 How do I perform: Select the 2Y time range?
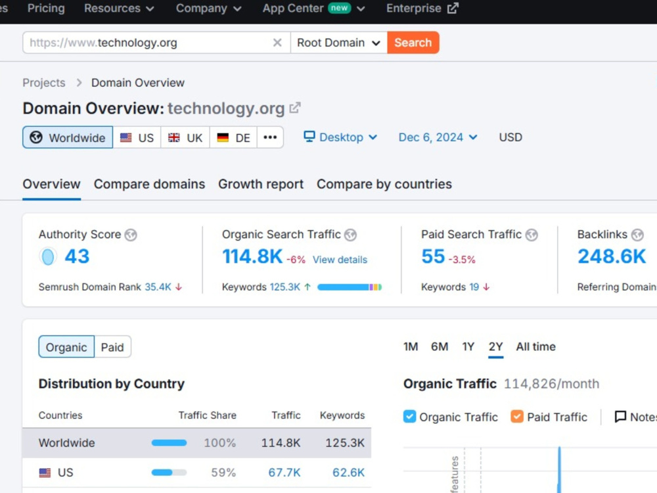[x=495, y=346]
